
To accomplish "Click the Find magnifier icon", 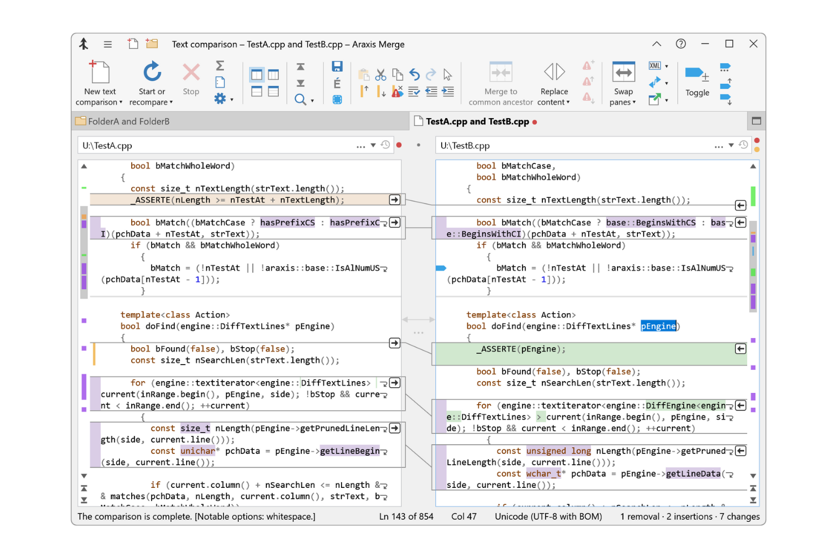I will coord(300,100).
